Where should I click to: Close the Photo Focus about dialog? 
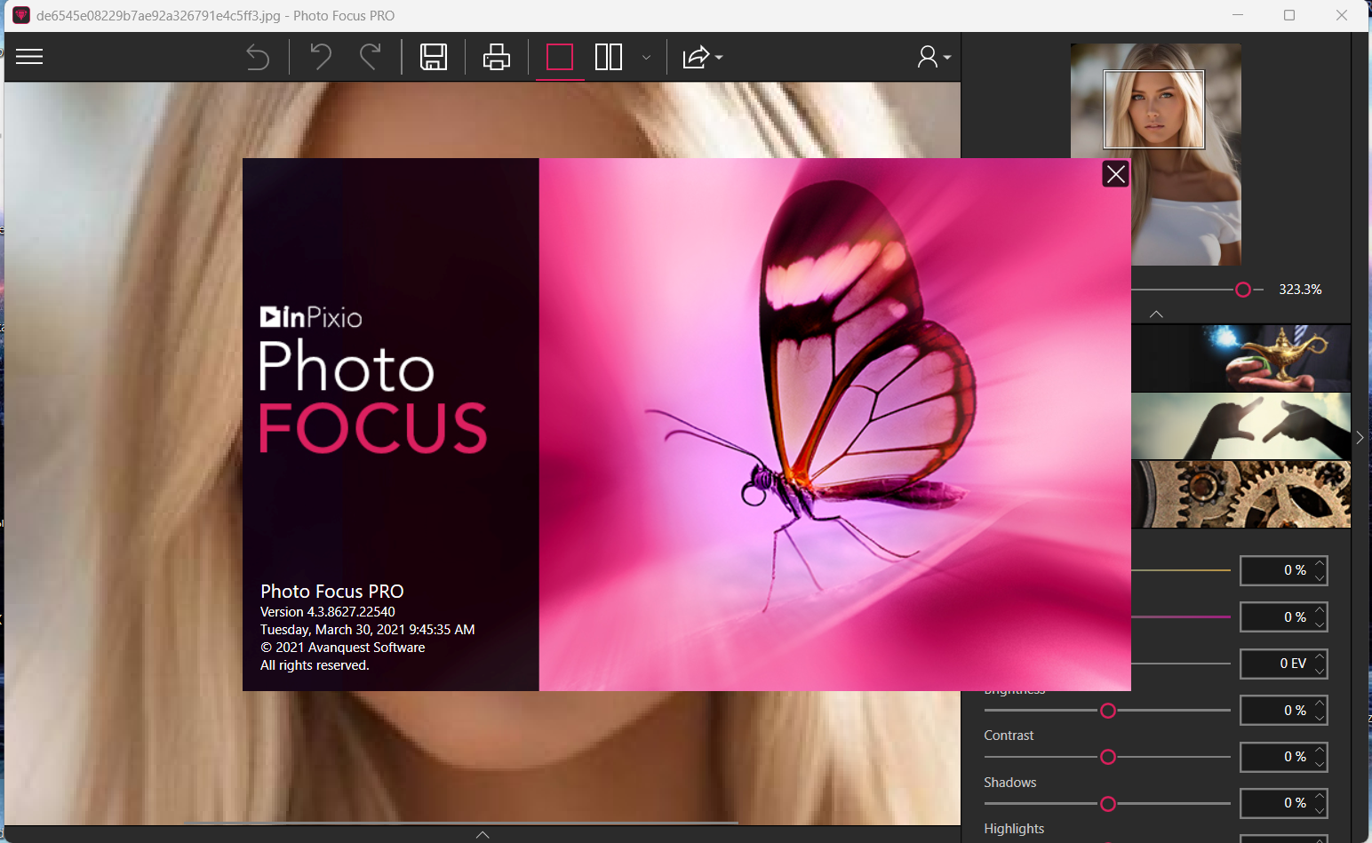tap(1115, 174)
